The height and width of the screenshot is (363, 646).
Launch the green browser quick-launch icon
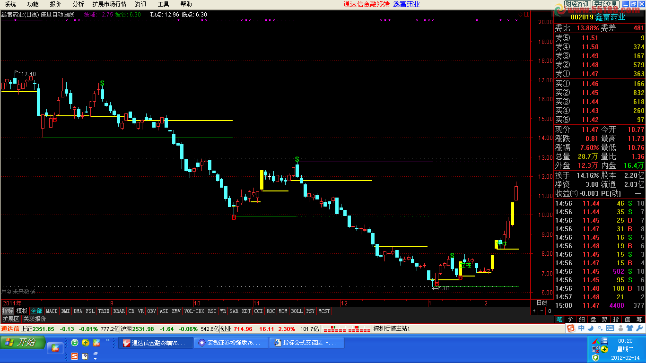click(x=75, y=343)
